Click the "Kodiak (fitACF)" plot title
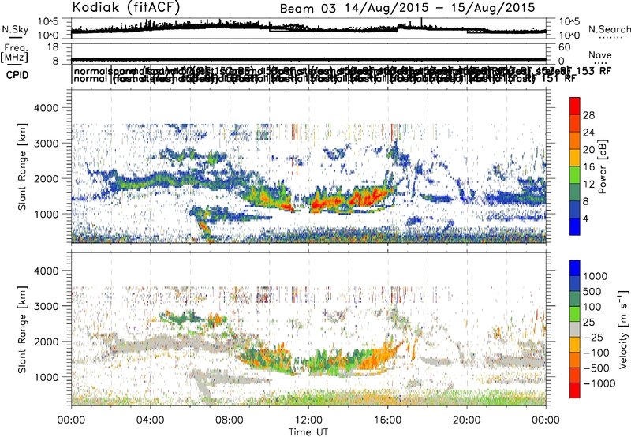Viewport: 631px width, 437px height. (x=126, y=8)
